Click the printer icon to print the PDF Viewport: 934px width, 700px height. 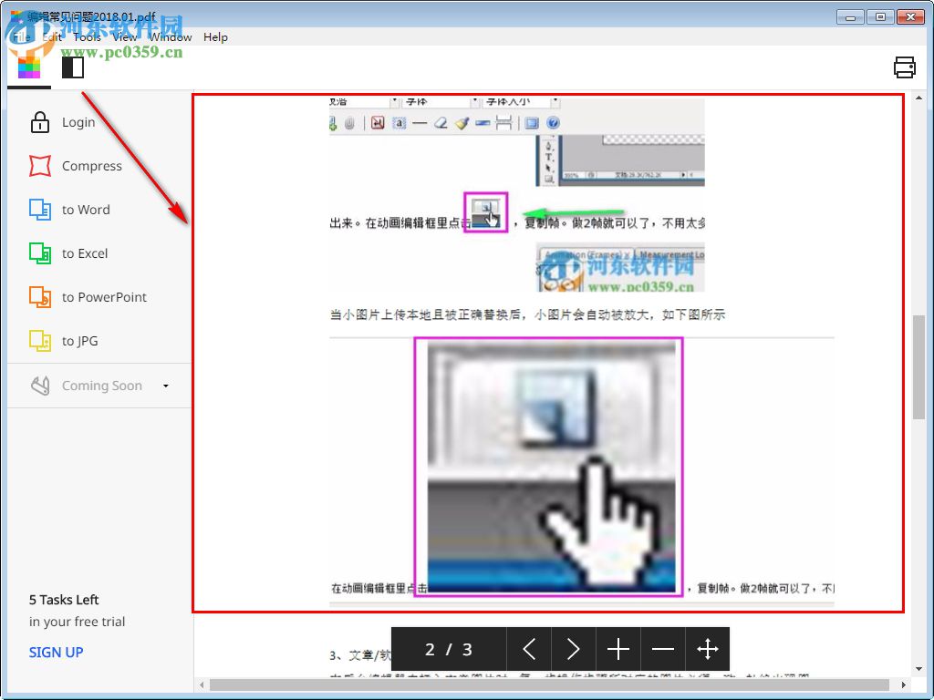(x=904, y=67)
